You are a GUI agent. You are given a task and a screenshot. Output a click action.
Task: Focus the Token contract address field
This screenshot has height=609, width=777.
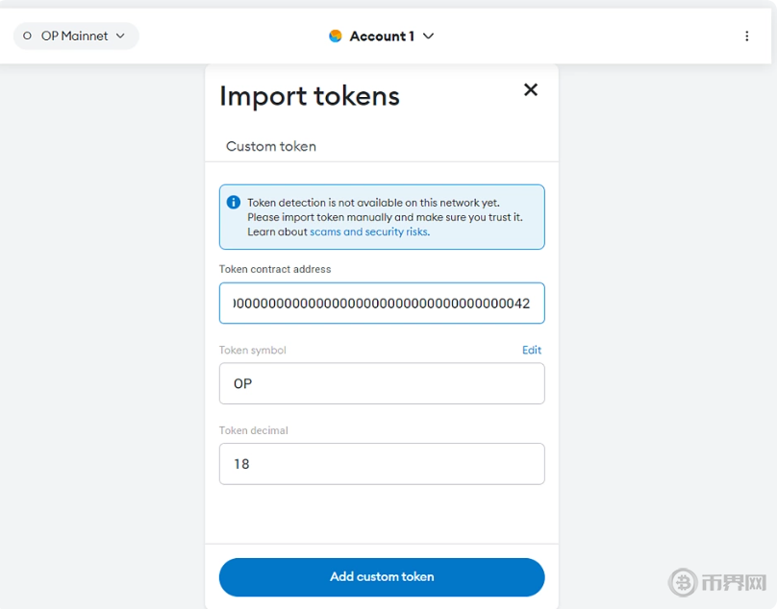point(382,304)
